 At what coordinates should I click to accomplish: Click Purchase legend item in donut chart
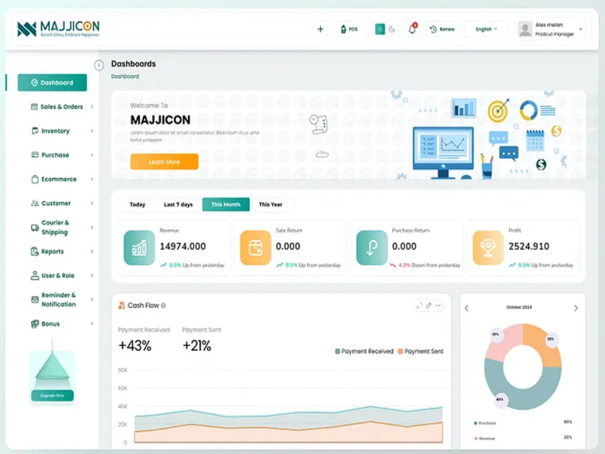(x=485, y=423)
